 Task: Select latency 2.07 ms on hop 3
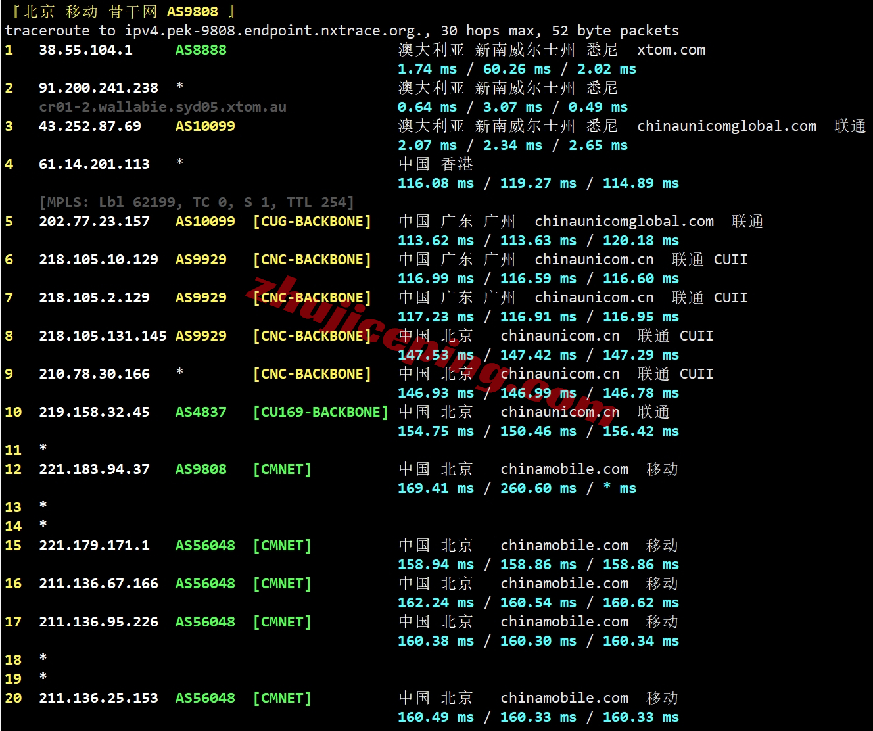coord(427,145)
